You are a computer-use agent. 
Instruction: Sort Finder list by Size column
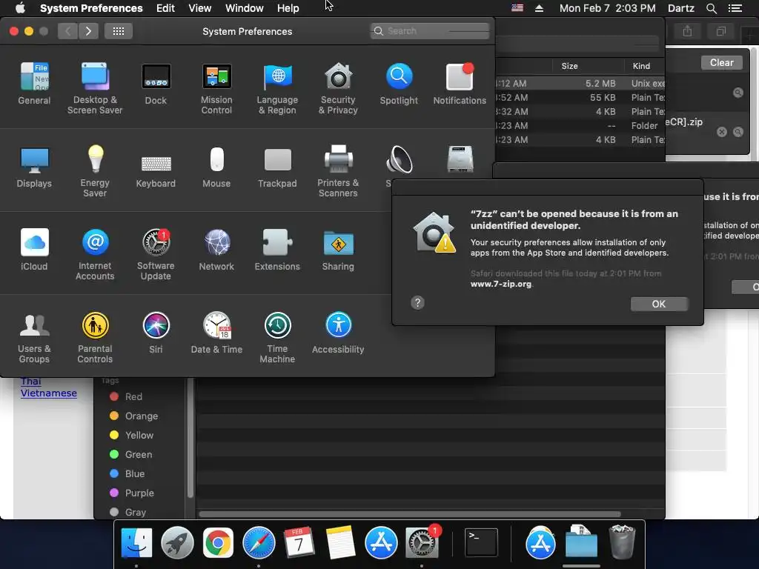point(588,66)
